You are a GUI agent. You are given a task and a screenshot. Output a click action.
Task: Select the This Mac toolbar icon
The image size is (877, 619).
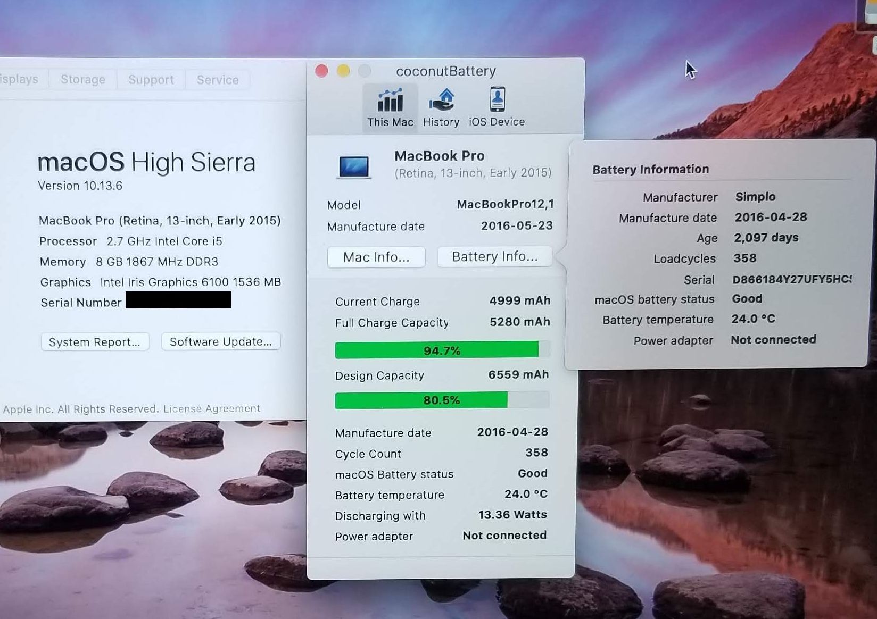(x=390, y=108)
